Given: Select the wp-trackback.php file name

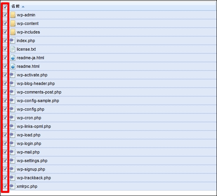Looking at the screenshot, I should click(34, 178).
